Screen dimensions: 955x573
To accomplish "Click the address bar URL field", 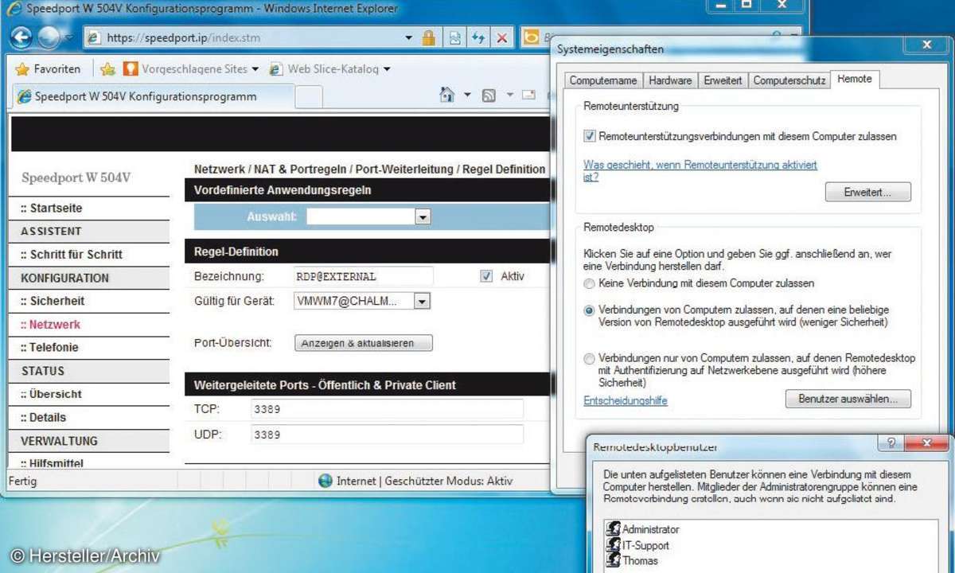I will point(247,37).
